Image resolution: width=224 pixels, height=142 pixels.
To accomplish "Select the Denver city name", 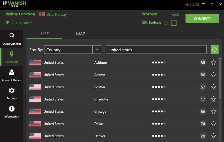I will tap(99, 136).
